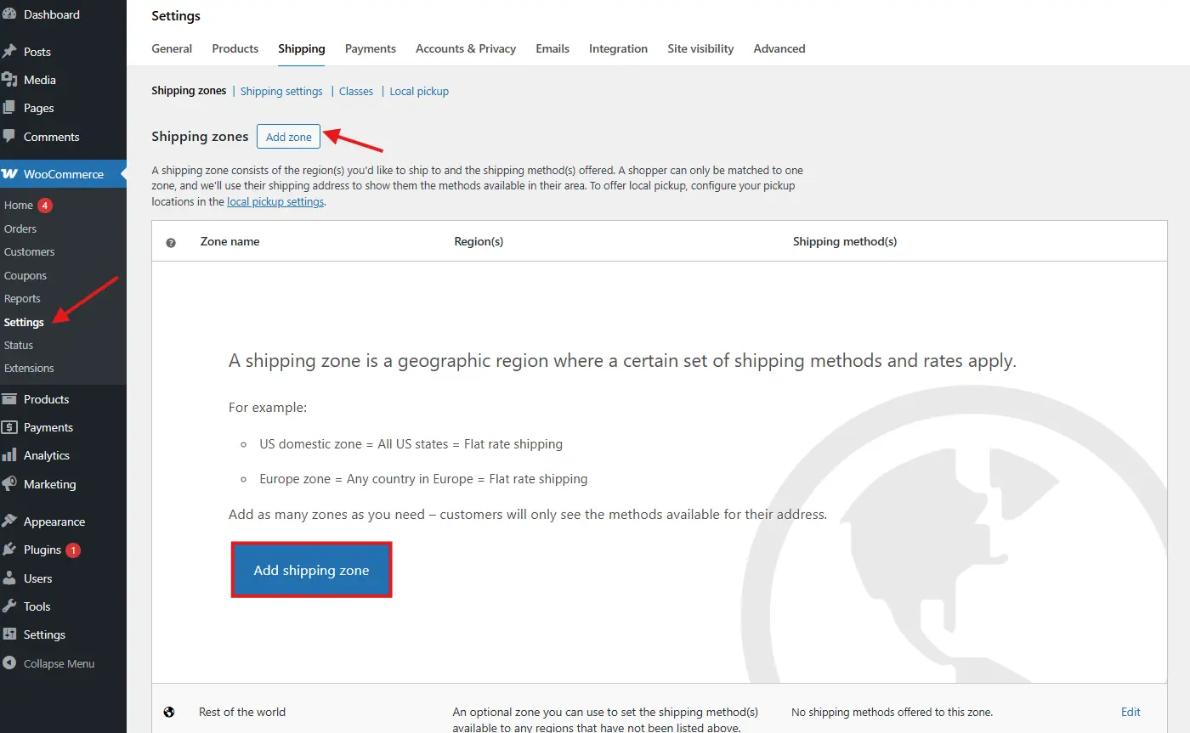Select the Shipping settings tab
Image resolution: width=1190 pixels, height=733 pixels.
tap(302, 48)
